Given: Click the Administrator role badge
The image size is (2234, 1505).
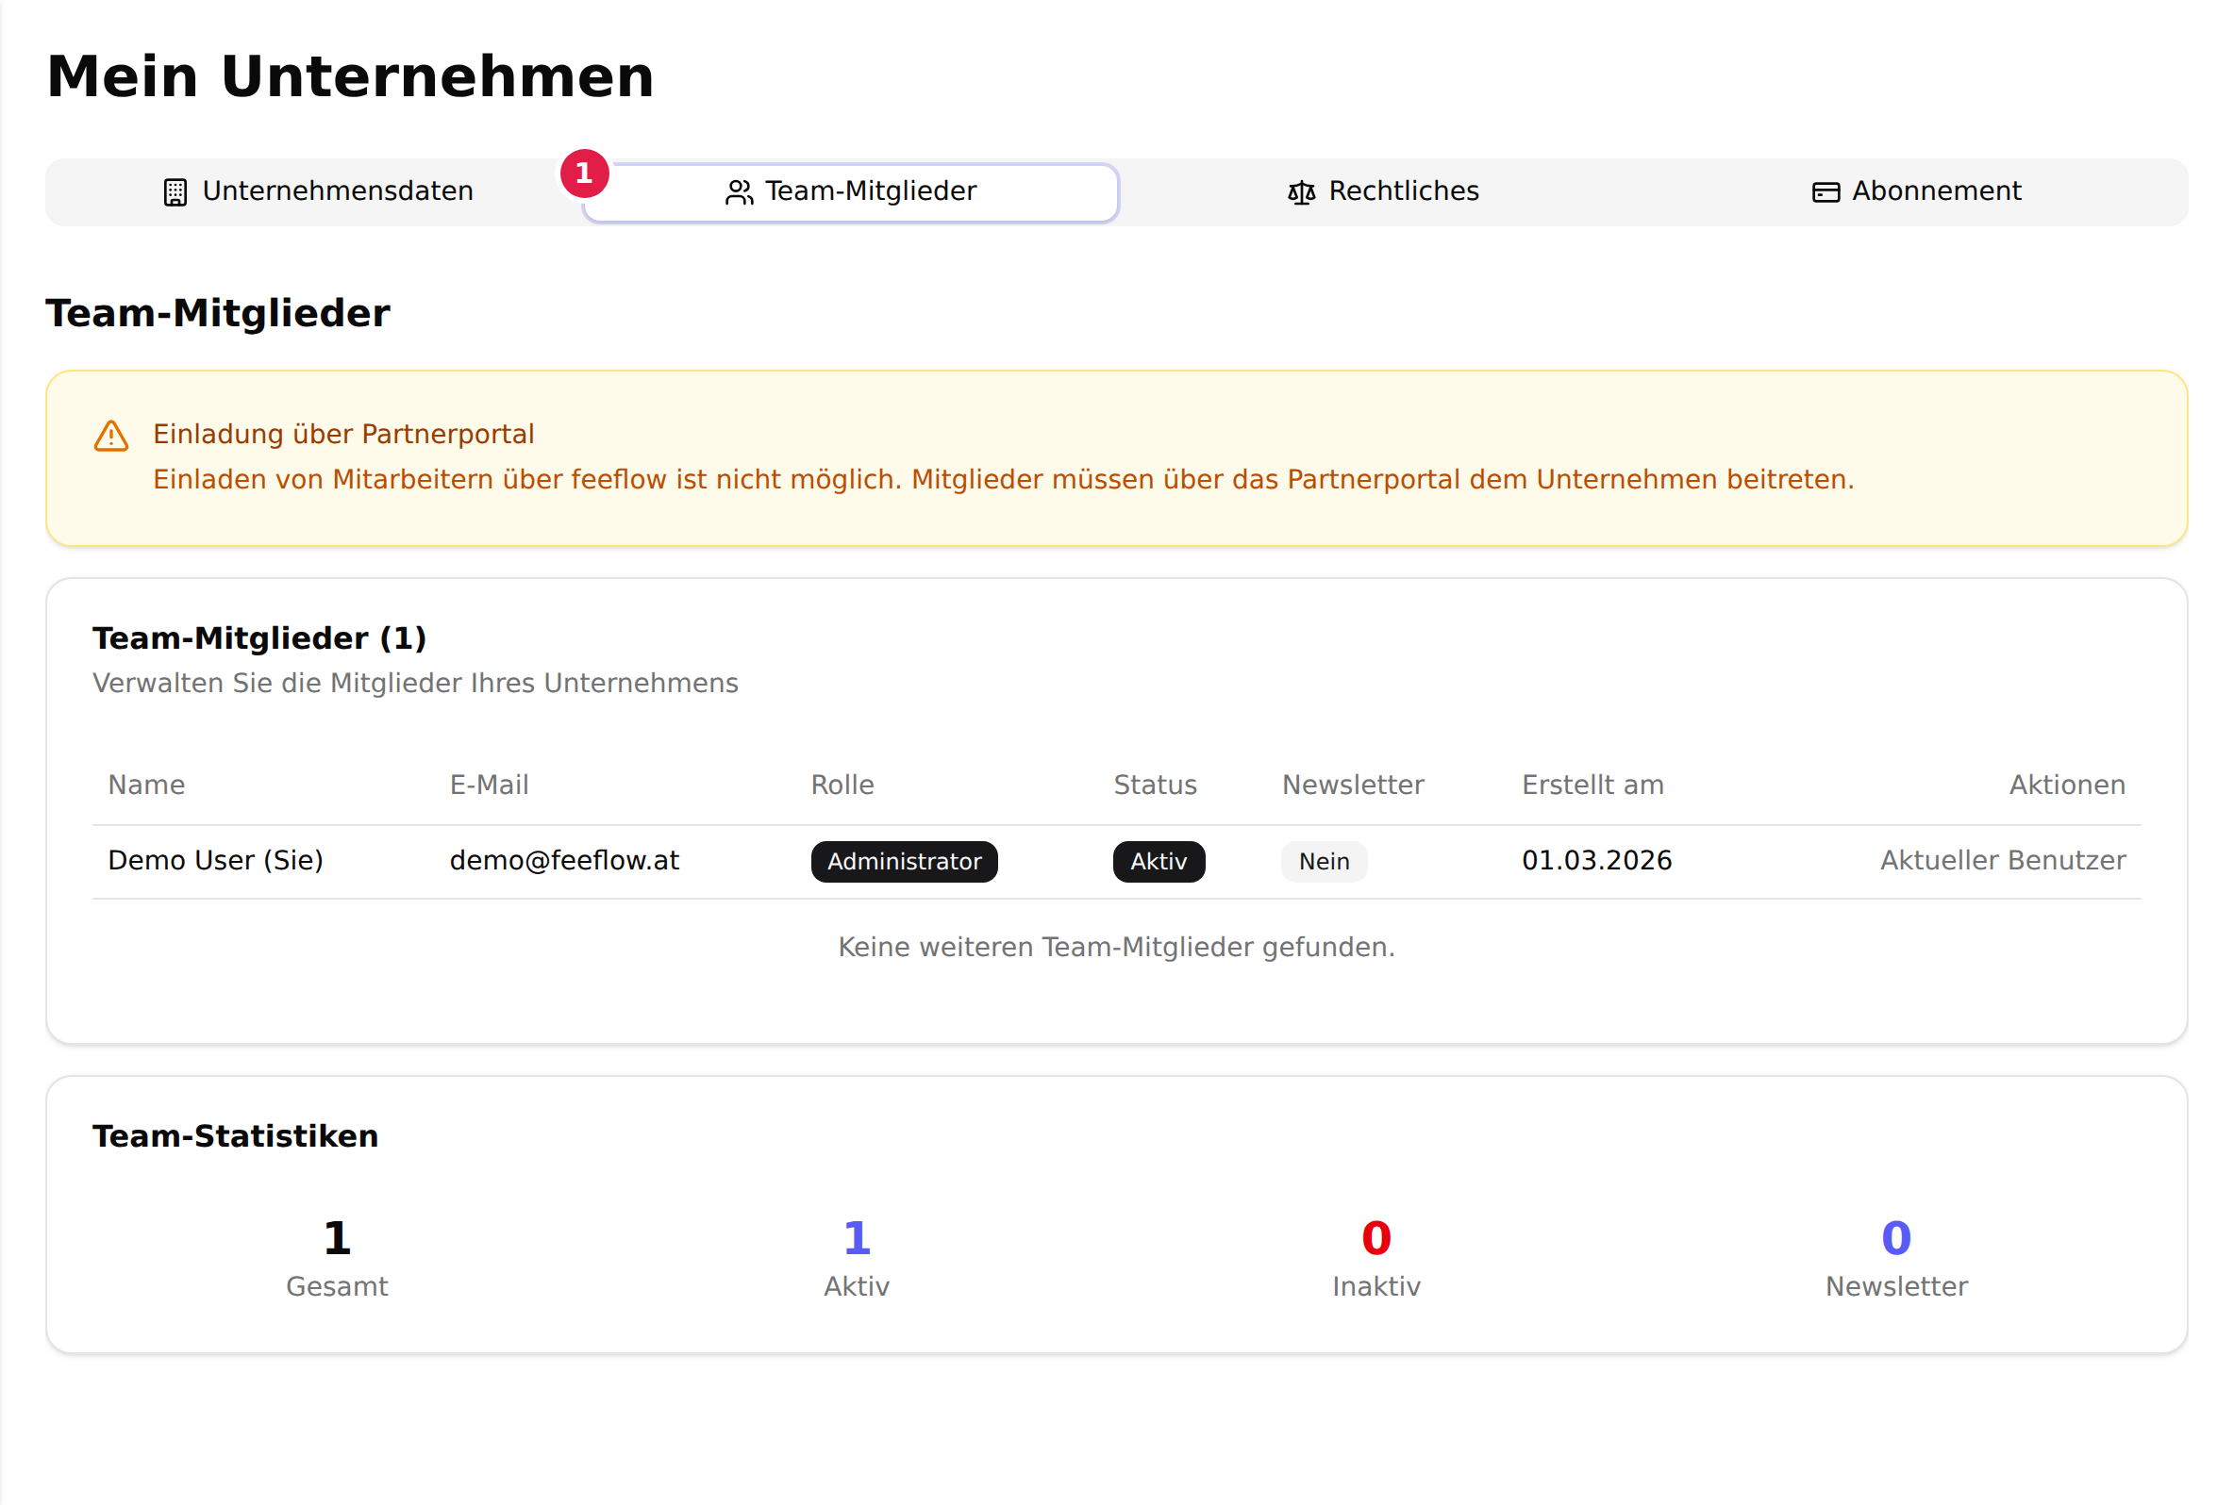Looking at the screenshot, I should [x=905, y=861].
